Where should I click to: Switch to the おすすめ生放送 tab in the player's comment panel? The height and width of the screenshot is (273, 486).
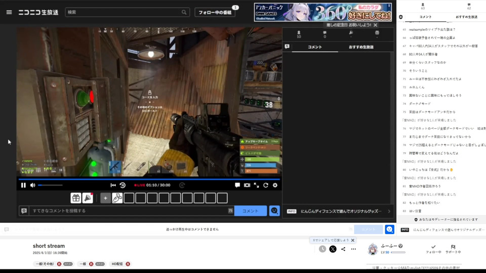tap(361, 47)
